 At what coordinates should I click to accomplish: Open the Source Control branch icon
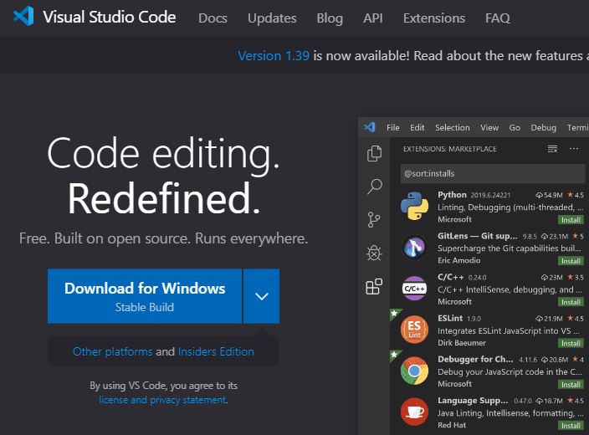click(x=374, y=220)
